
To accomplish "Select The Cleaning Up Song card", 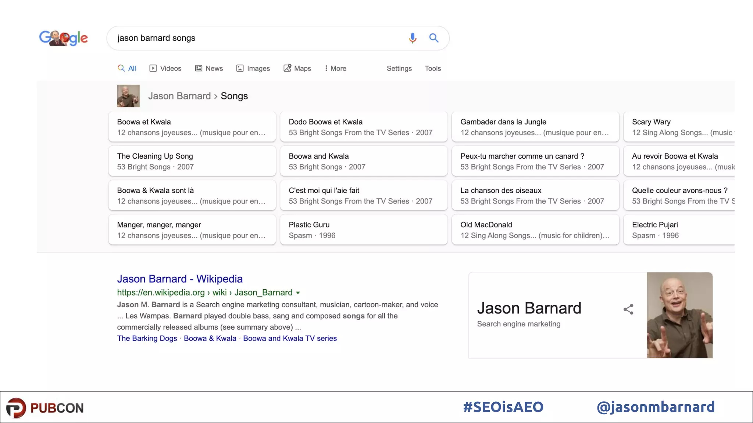I will click(192, 161).
